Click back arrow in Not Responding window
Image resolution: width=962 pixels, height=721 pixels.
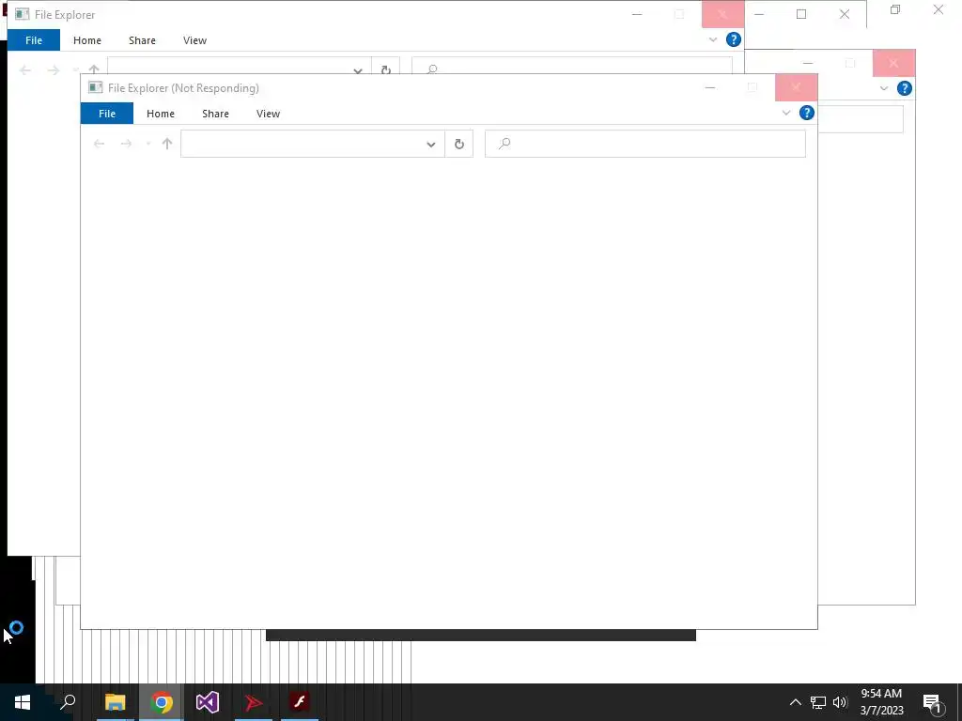pos(99,144)
